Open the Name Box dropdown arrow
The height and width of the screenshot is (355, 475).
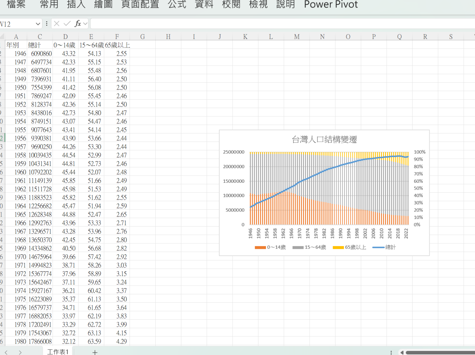click(38, 24)
